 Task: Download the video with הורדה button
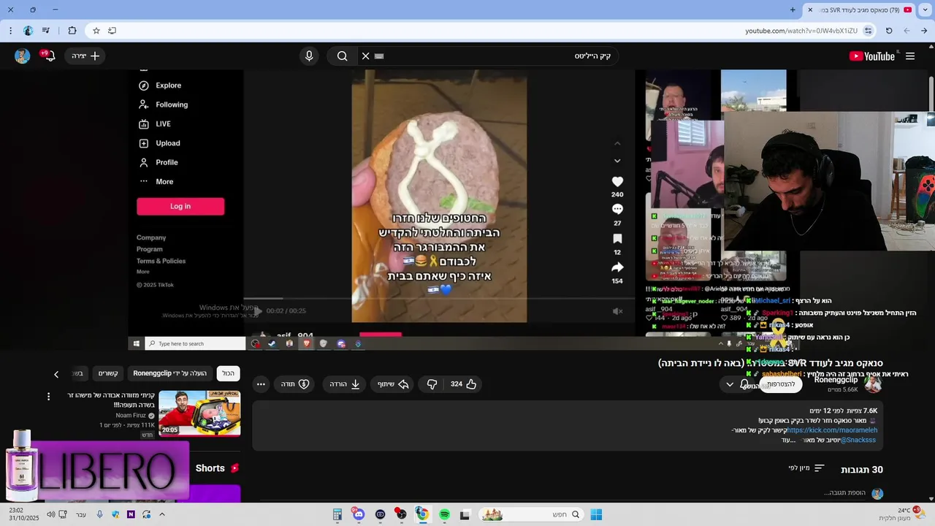344,384
